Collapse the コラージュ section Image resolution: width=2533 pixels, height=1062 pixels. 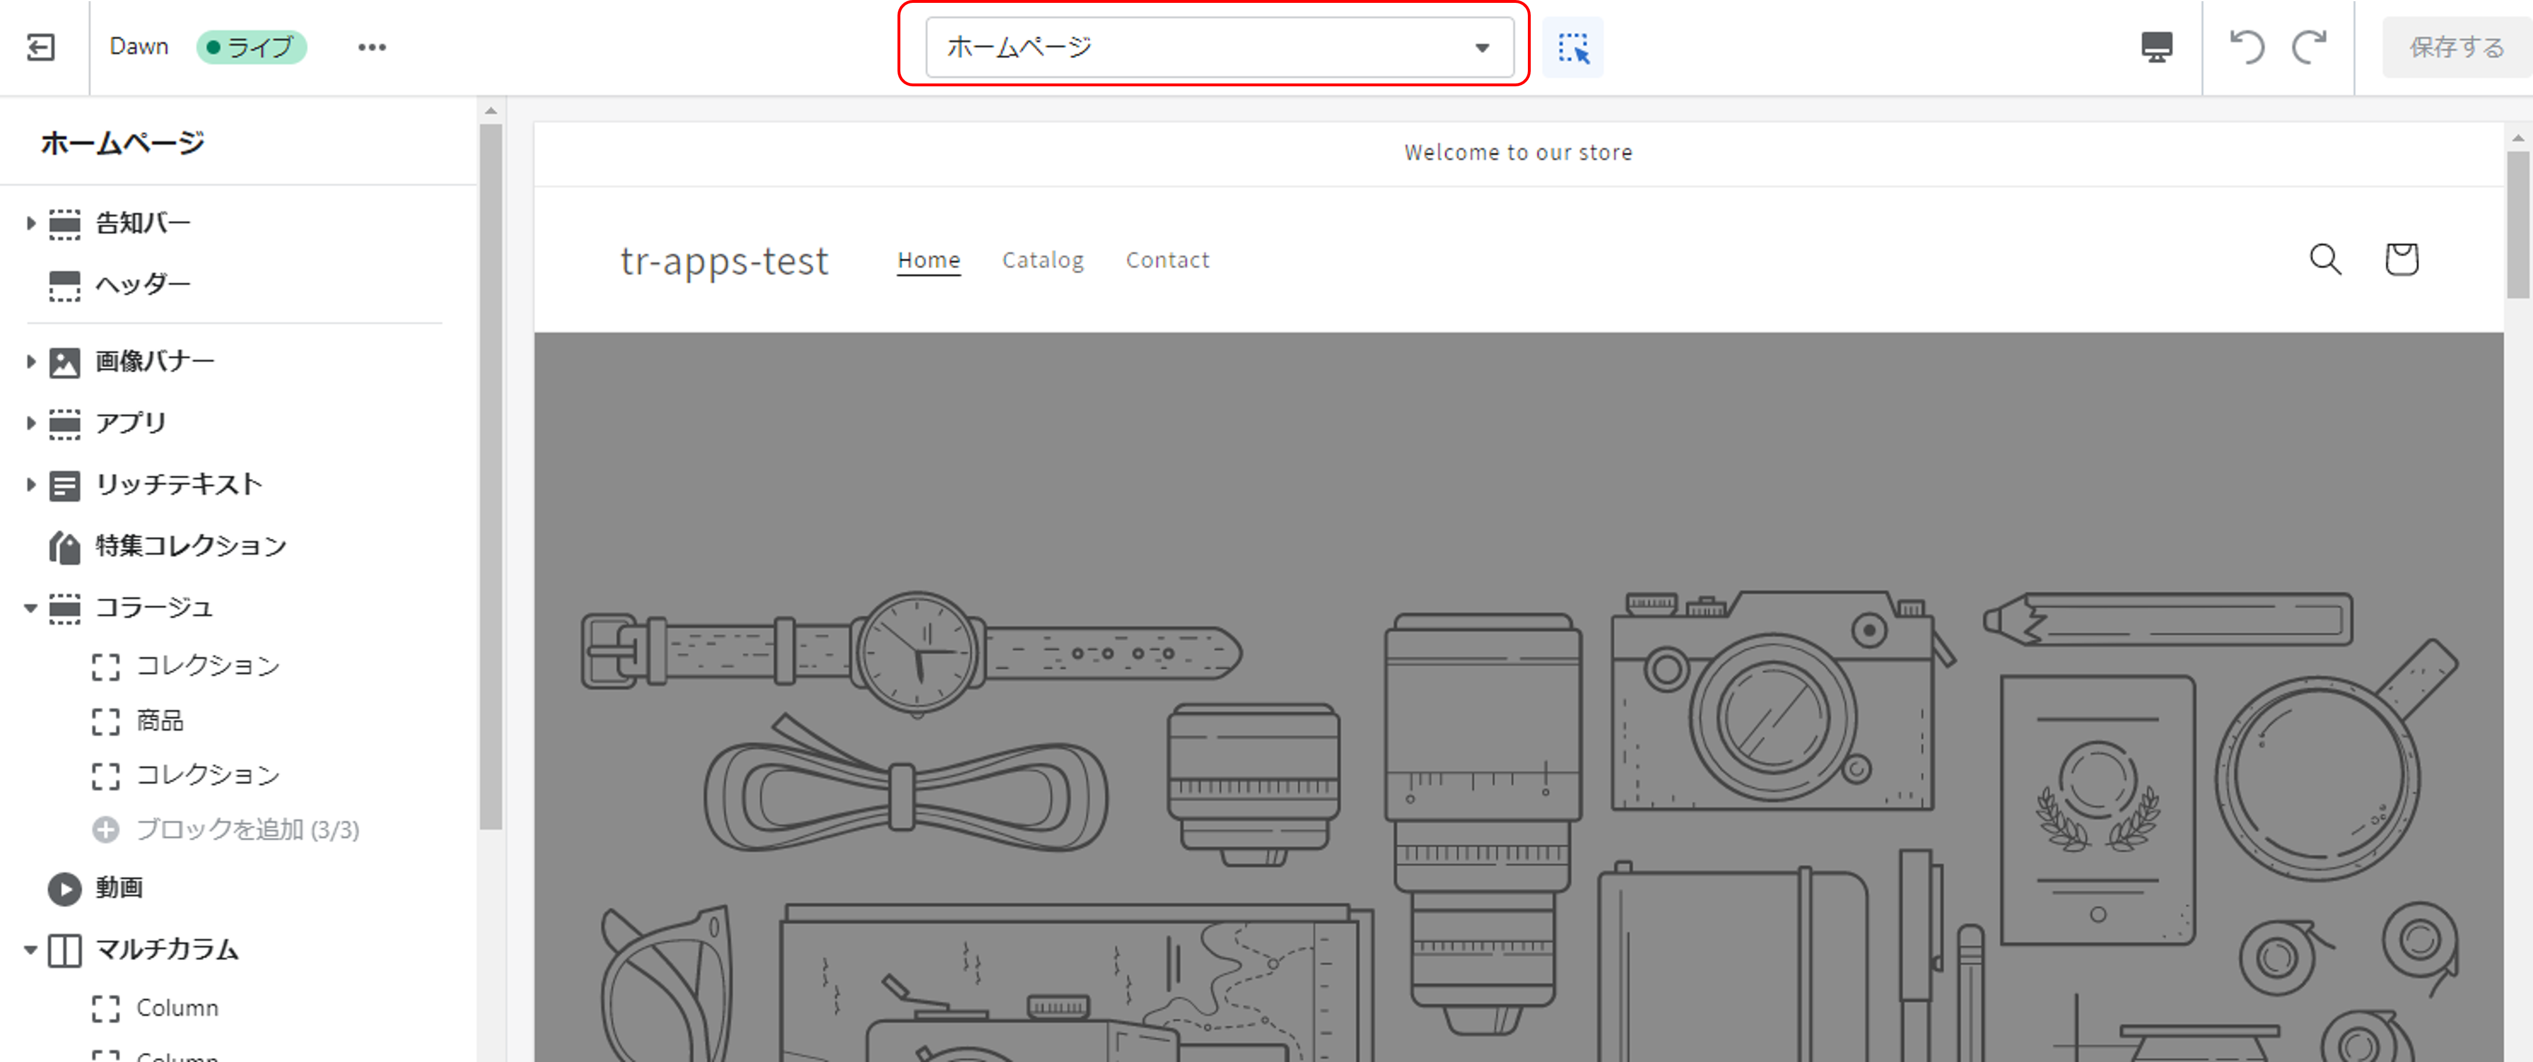[x=31, y=608]
